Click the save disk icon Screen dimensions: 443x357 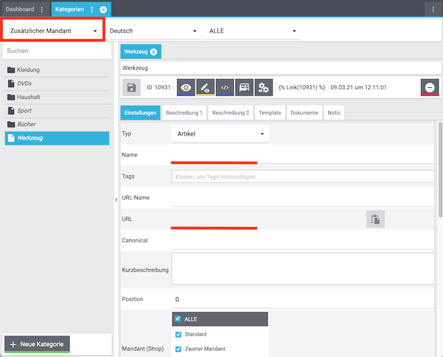132,87
